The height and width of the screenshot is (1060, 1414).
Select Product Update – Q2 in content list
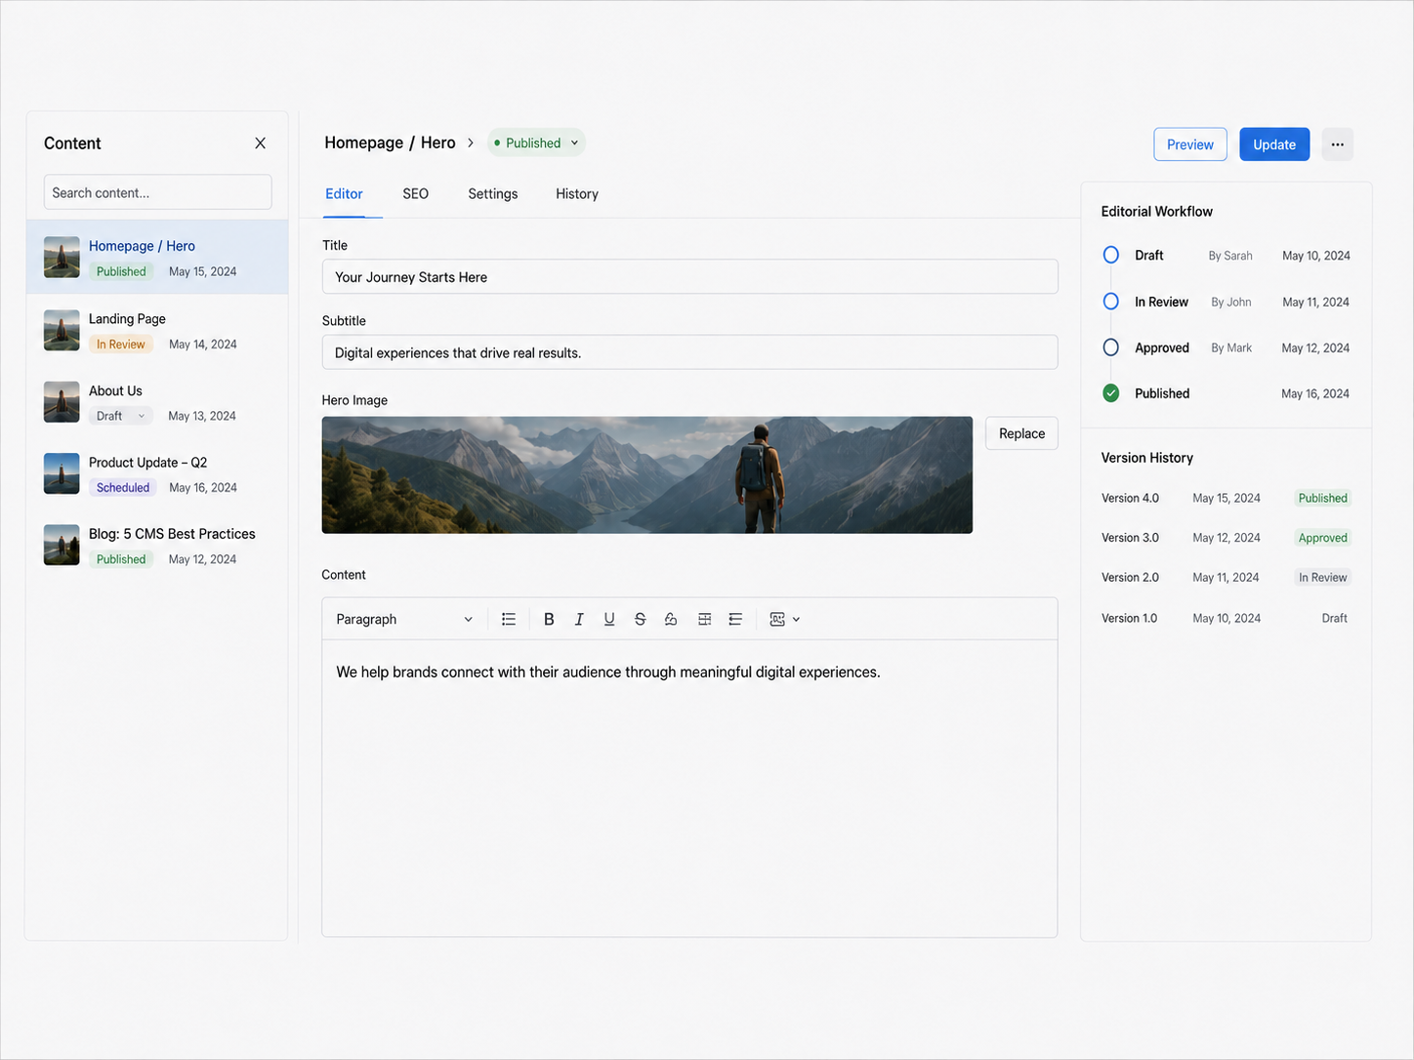pos(157,474)
